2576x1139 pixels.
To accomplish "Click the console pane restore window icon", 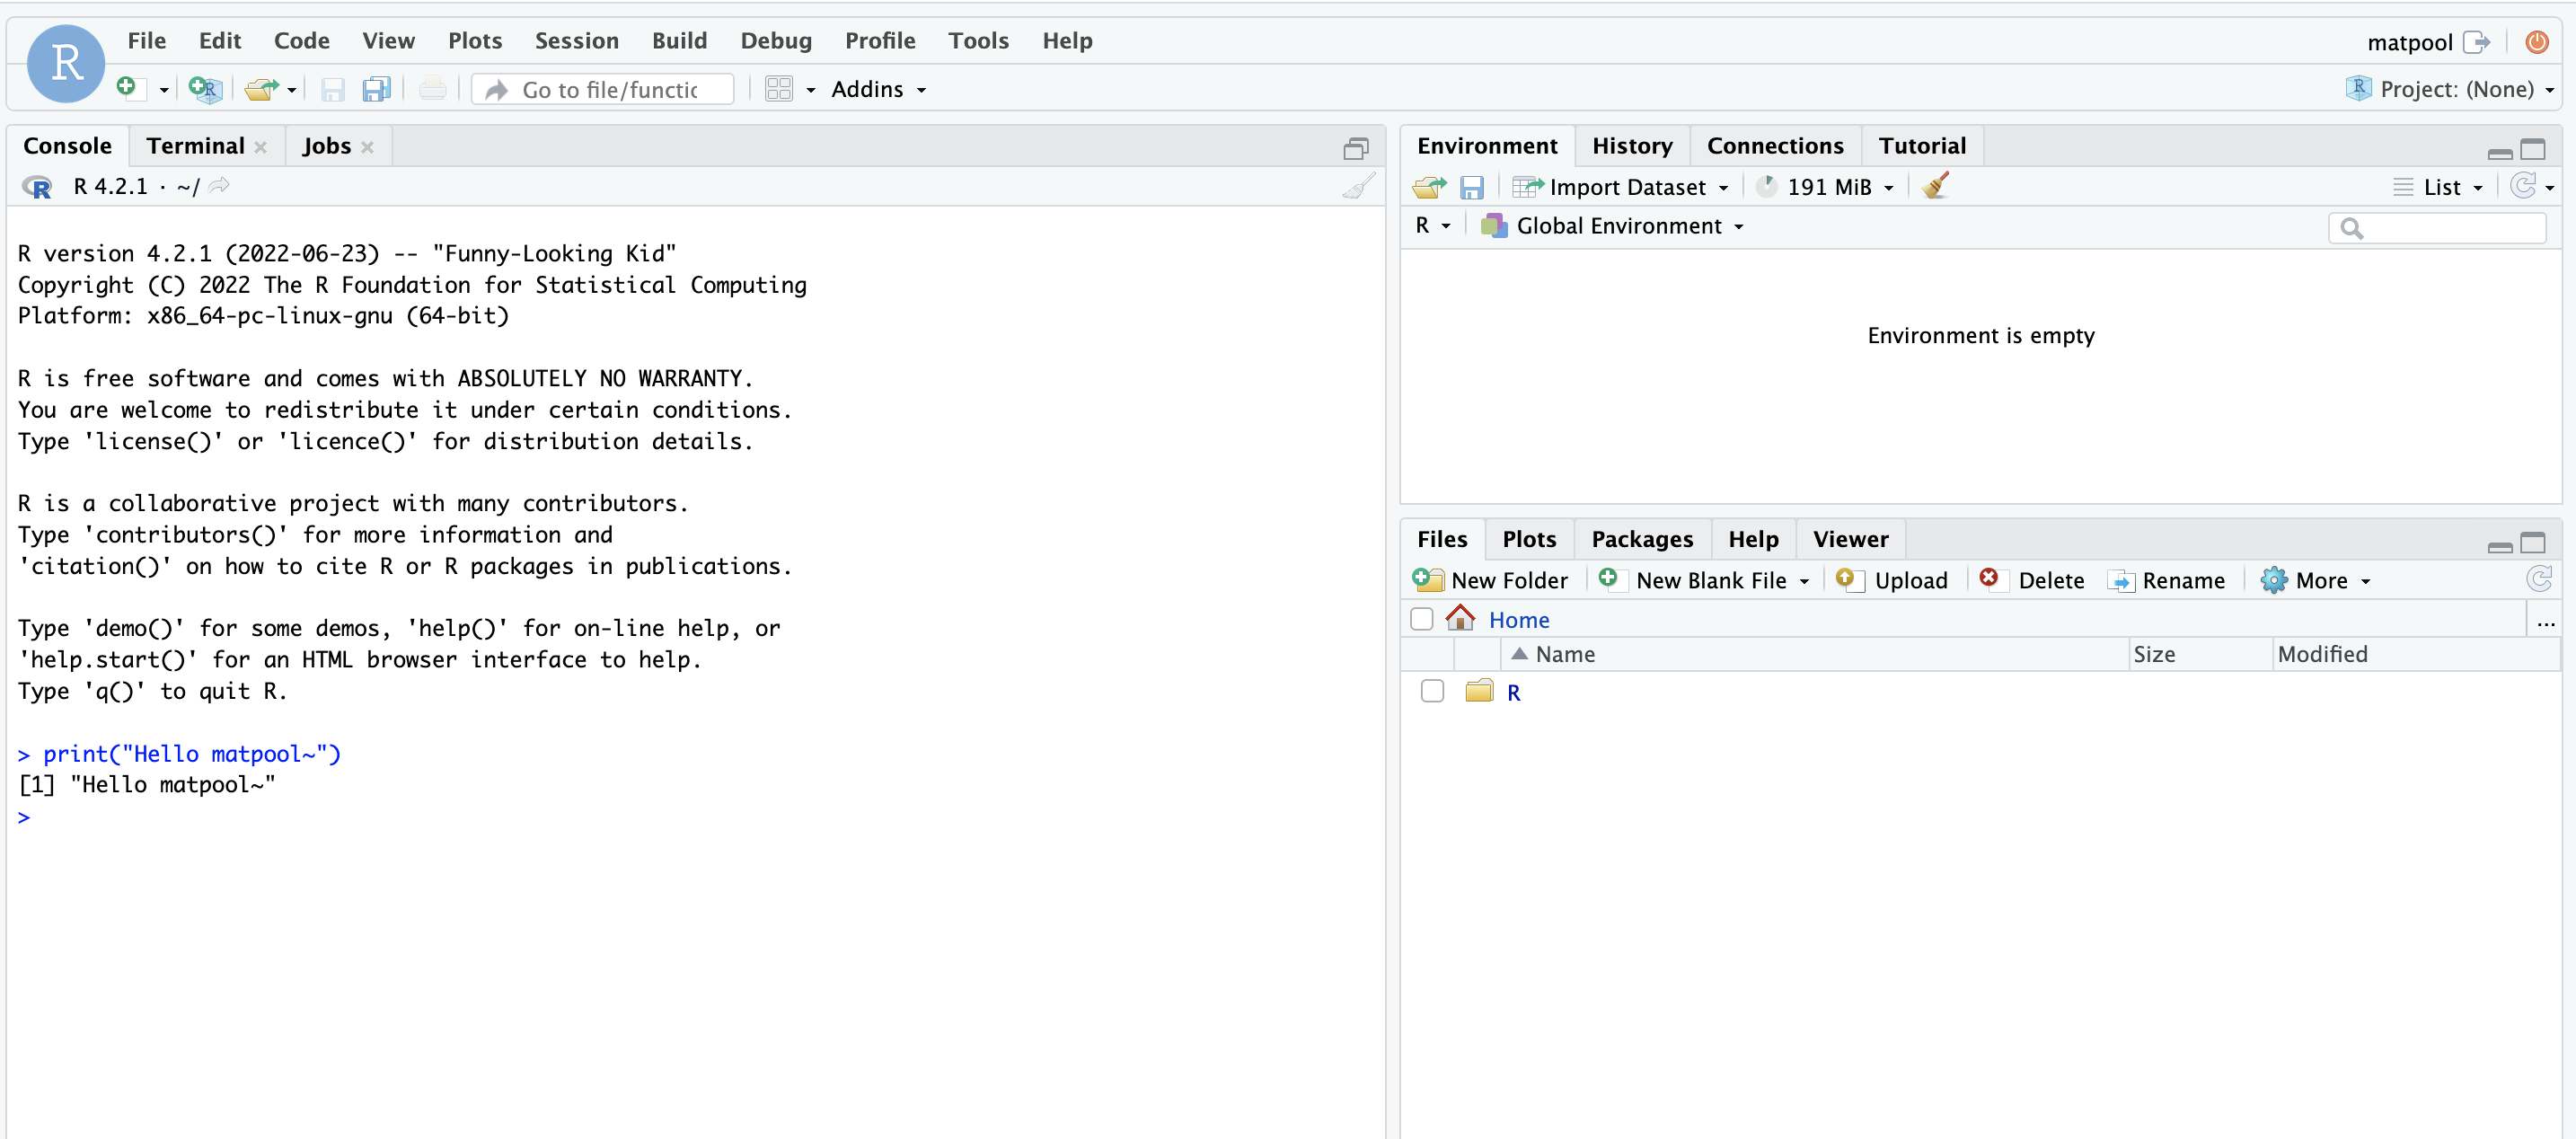I will click(1356, 149).
